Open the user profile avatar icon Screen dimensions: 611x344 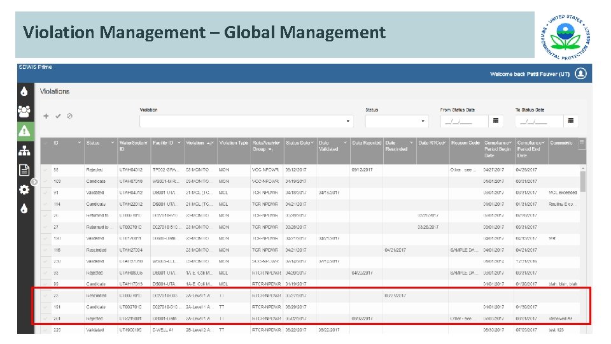[580, 73]
